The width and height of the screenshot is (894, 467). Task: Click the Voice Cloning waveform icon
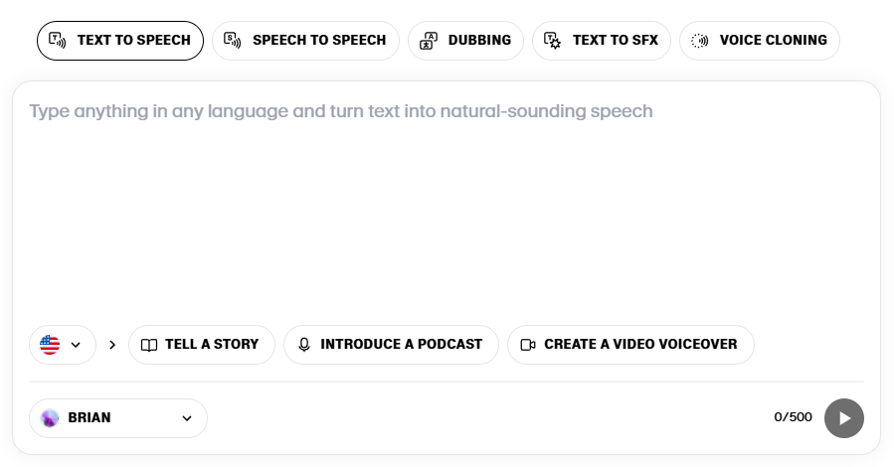pyautogui.click(x=699, y=41)
